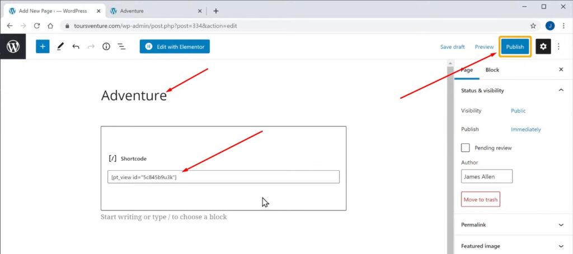Close the Add New Page tab

coord(98,11)
